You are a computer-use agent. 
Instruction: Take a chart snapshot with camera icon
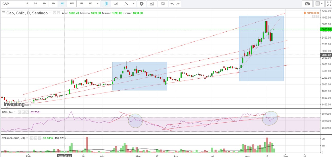[307, 4]
